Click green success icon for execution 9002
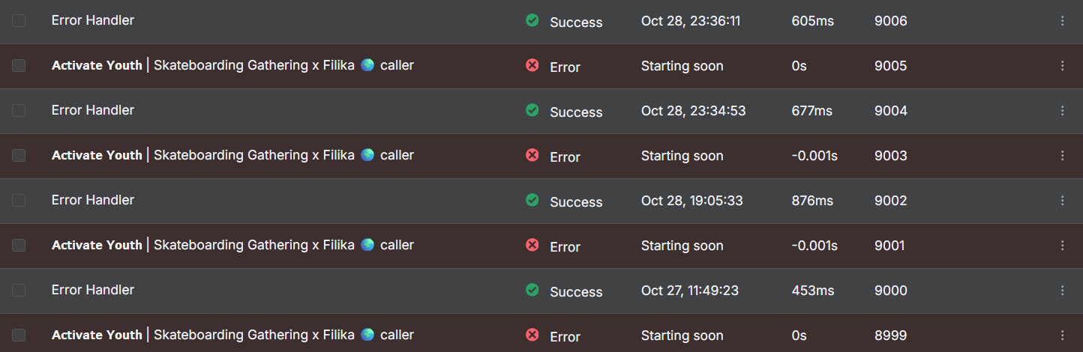This screenshot has width=1083, height=352. coord(532,201)
